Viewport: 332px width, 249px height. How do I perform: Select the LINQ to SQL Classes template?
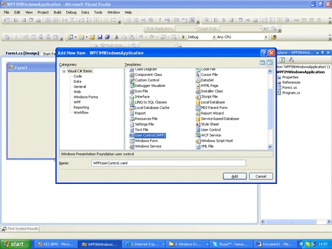[148, 102]
